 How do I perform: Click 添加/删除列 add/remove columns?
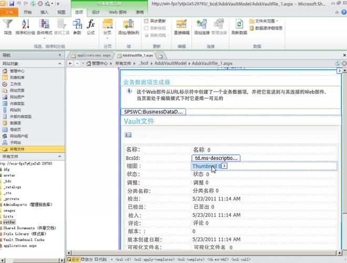pos(128,27)
